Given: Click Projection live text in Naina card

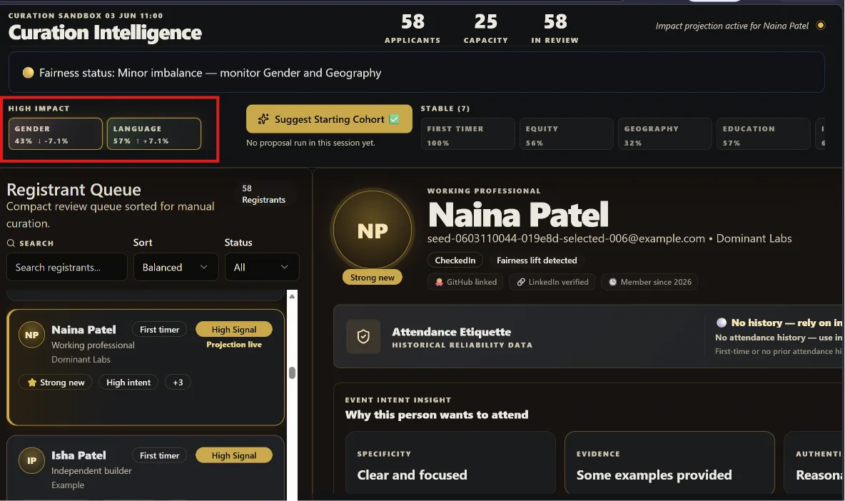Looking at the screenshot, I should (x=234, y=344).
